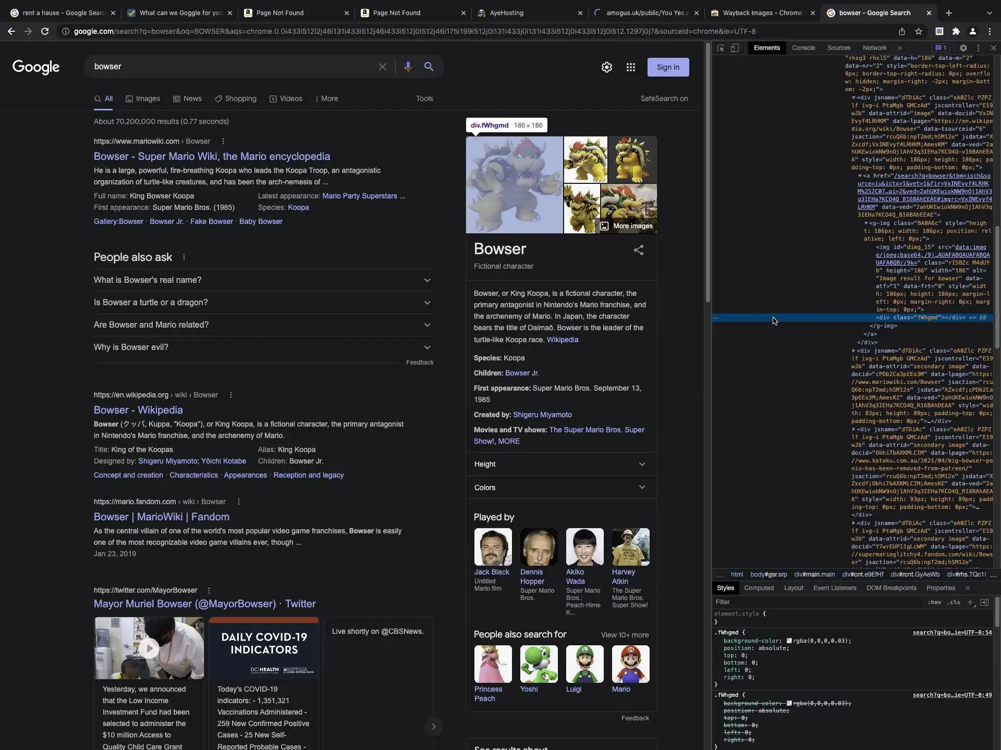
Task: Toggle the DevTools device toolbar icon
Action: coord(735,48)
